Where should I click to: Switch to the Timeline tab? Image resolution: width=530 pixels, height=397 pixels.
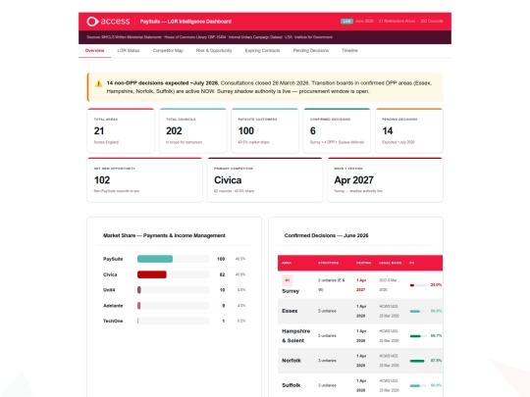click(349, 51)
